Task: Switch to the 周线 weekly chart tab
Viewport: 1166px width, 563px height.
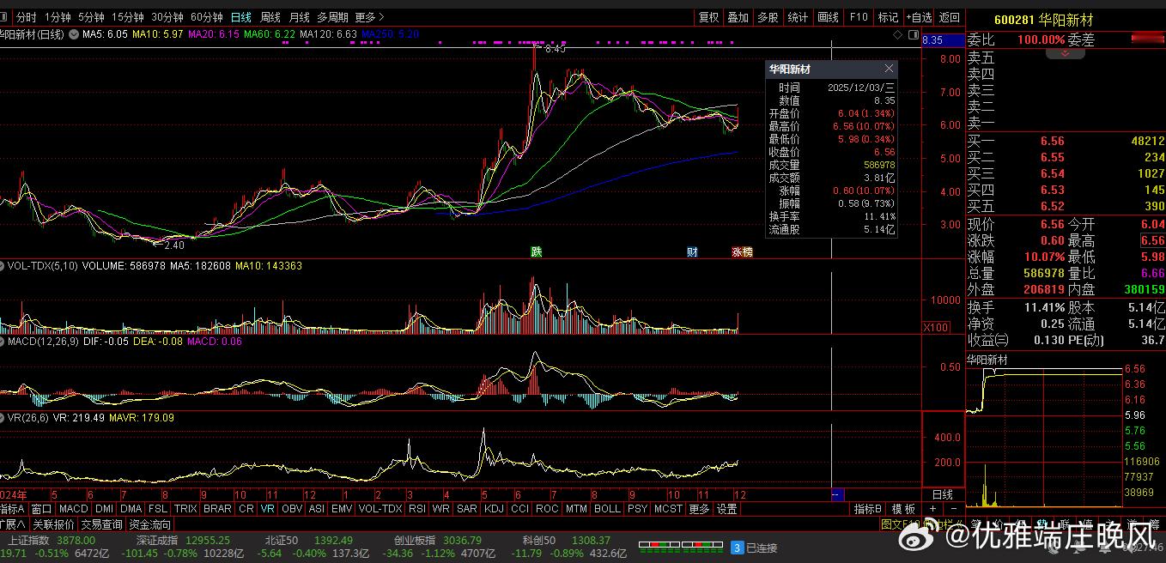Action: (x=270, y=17)
